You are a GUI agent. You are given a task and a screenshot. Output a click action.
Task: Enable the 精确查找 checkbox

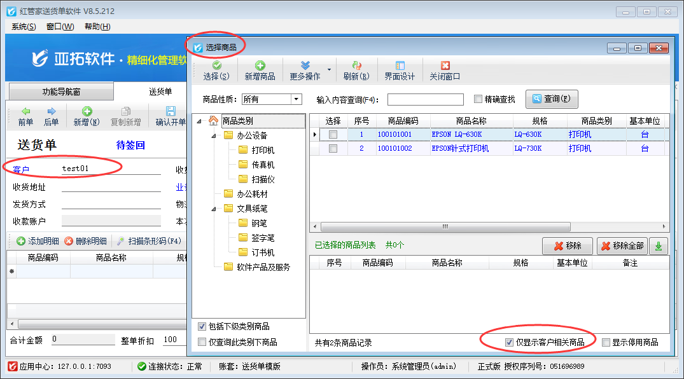(478, 99)
